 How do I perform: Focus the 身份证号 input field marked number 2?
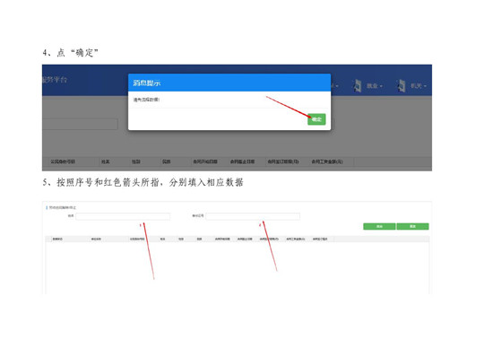tap(253, 216)
